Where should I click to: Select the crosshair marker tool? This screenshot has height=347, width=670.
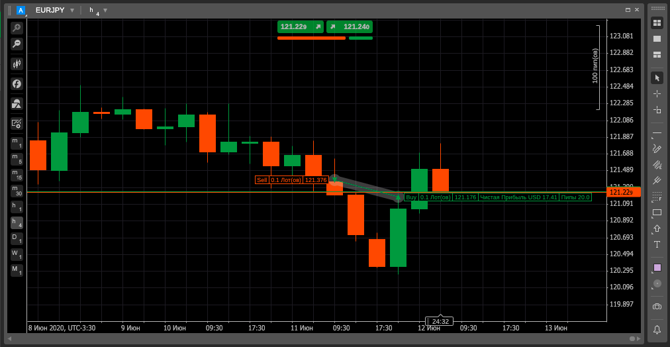click(x=657, y=110)
